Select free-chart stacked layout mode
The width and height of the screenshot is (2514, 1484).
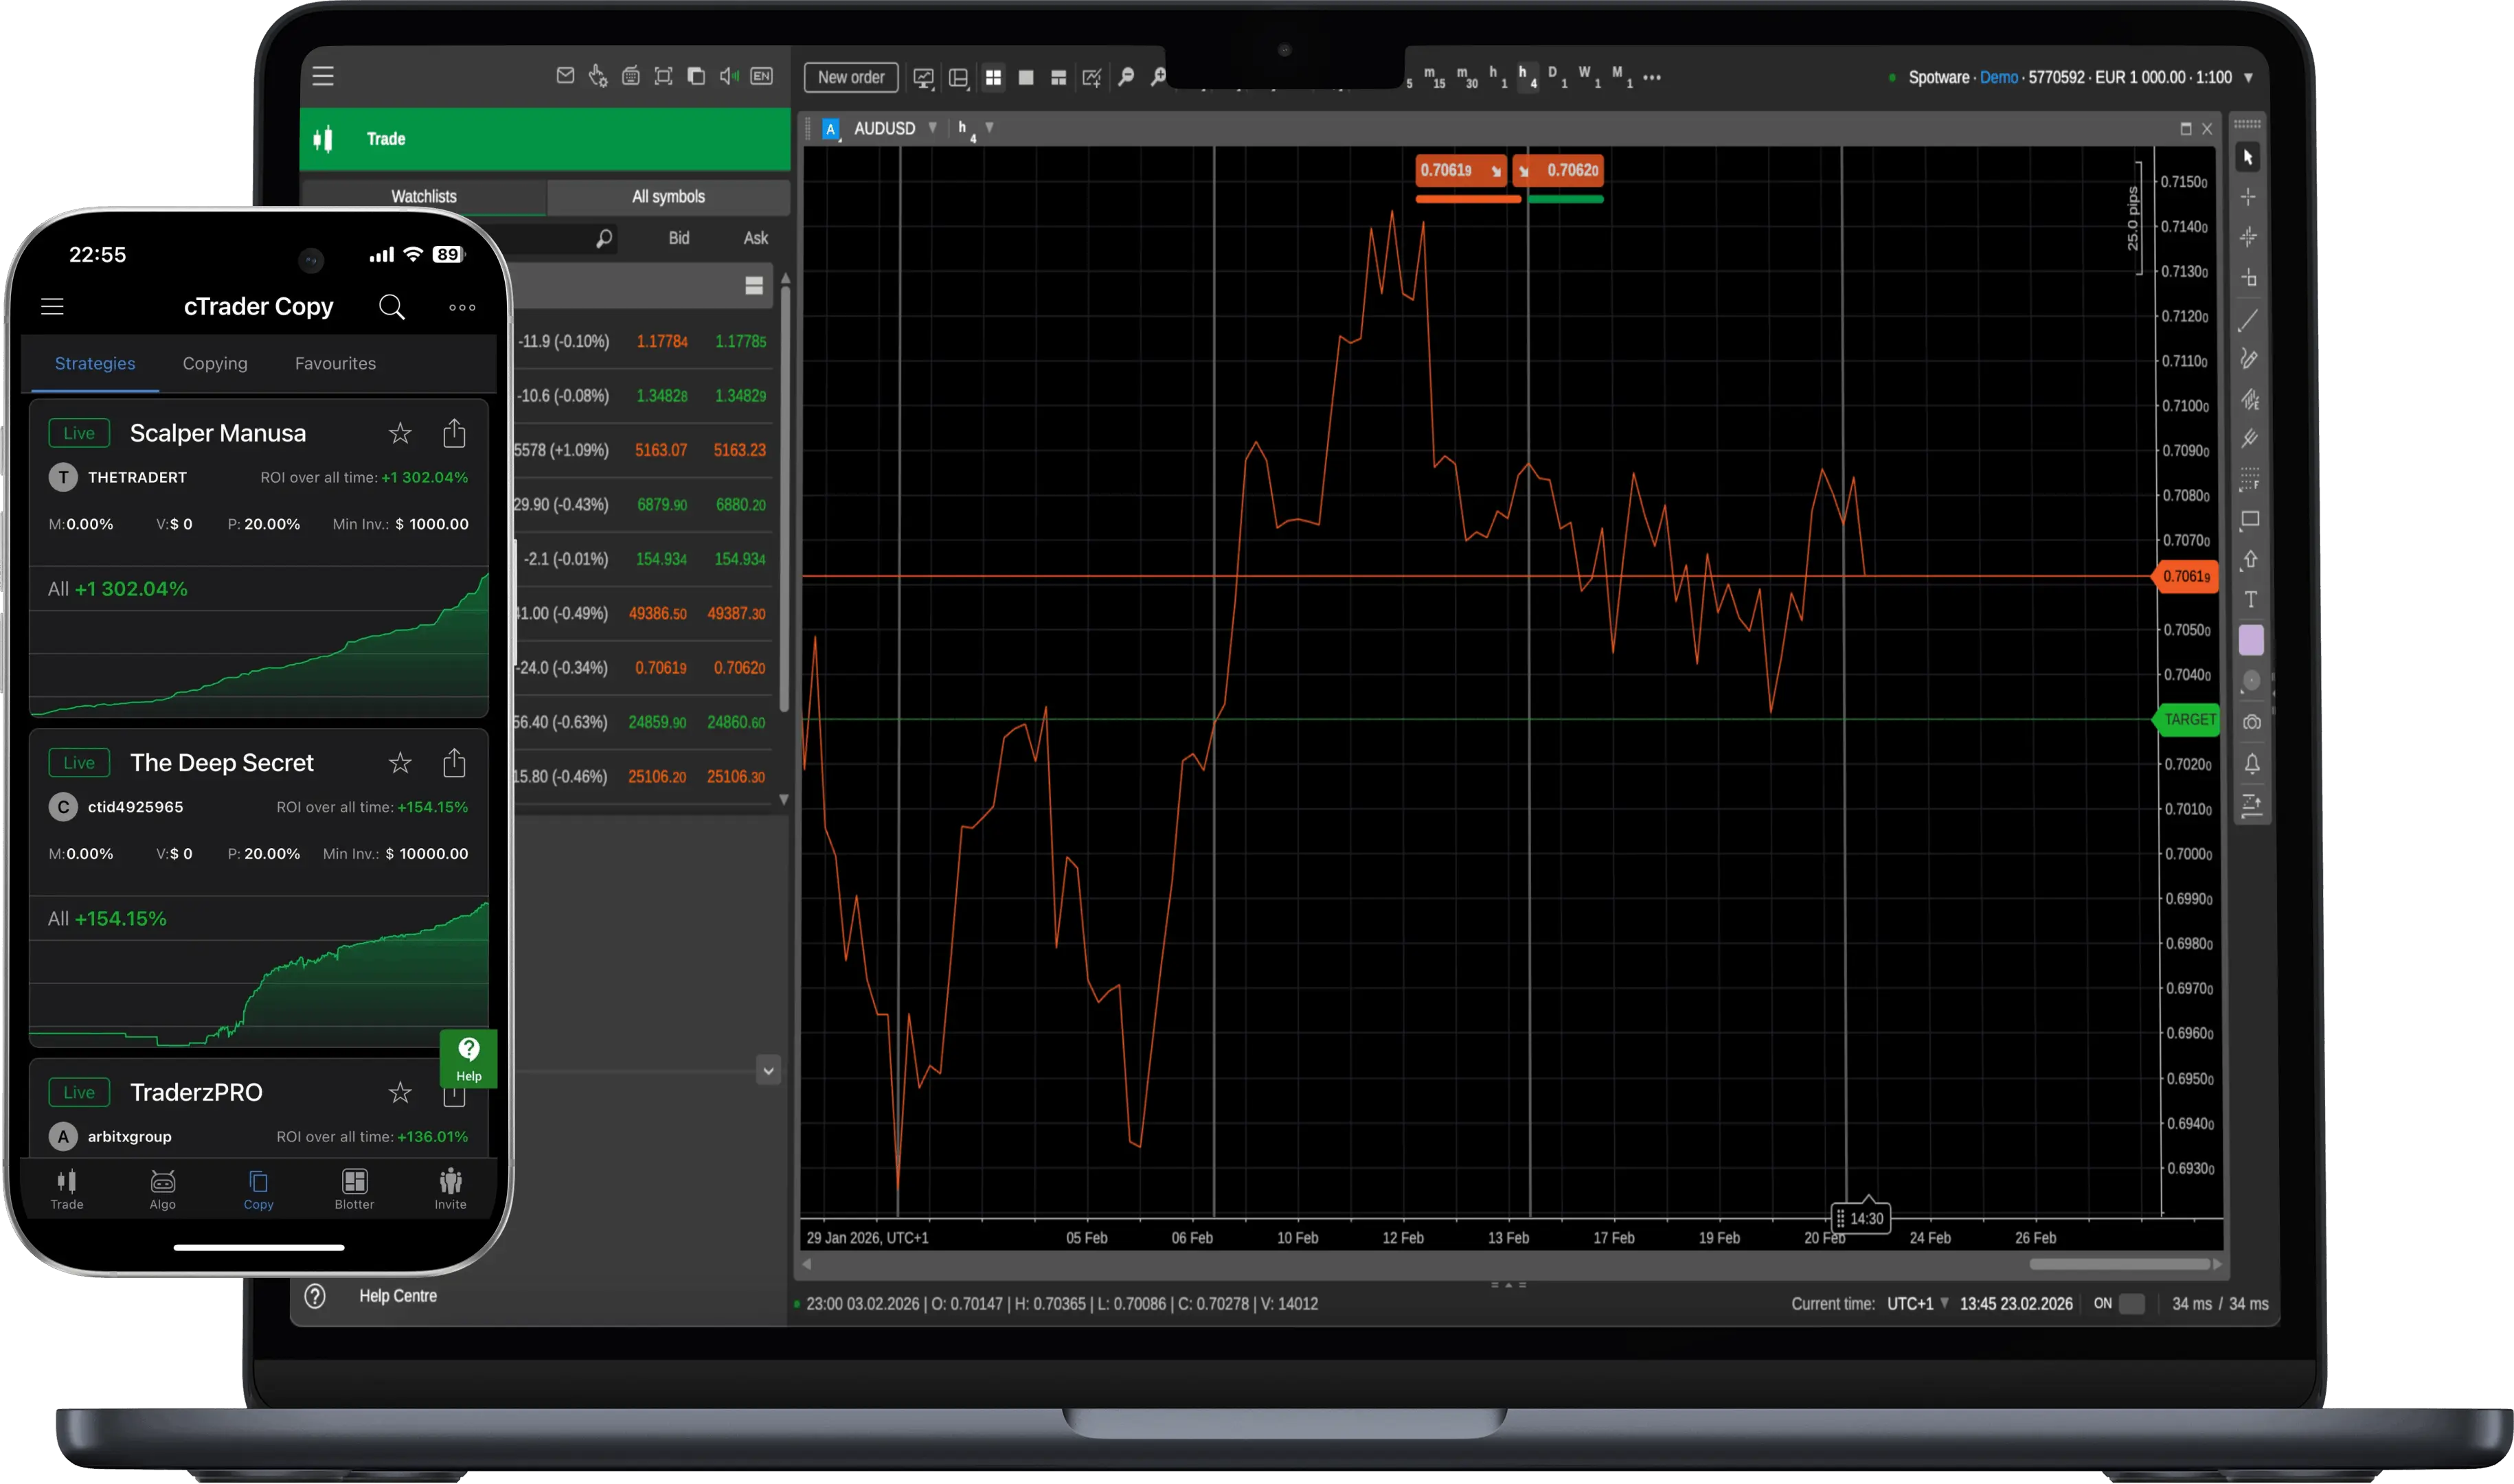click(1059, 77)
